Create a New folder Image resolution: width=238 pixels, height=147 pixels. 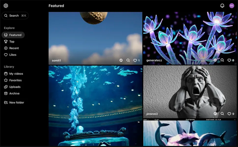coord(14,103)
